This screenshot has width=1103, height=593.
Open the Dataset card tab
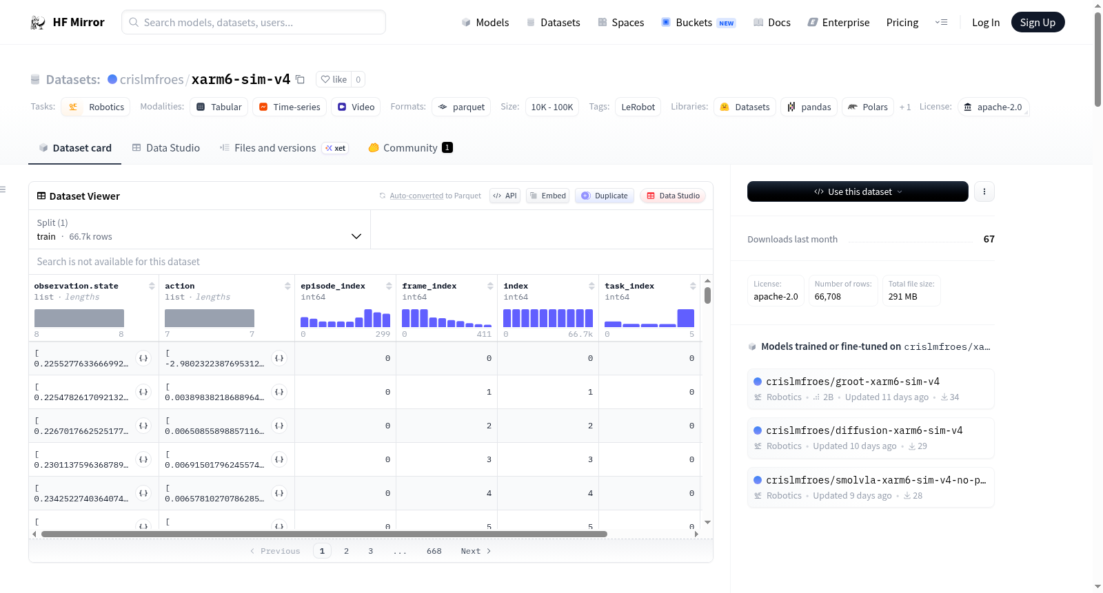[x=74, y=148]
